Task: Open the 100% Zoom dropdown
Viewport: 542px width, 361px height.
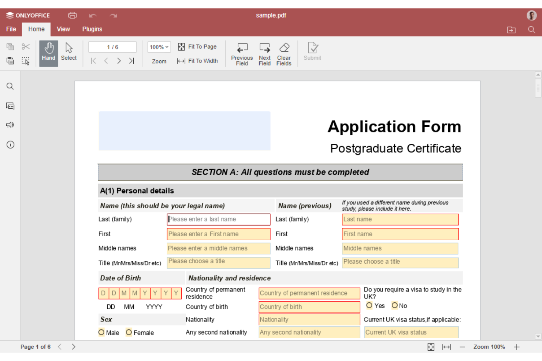Action: [x=159, y=47]
